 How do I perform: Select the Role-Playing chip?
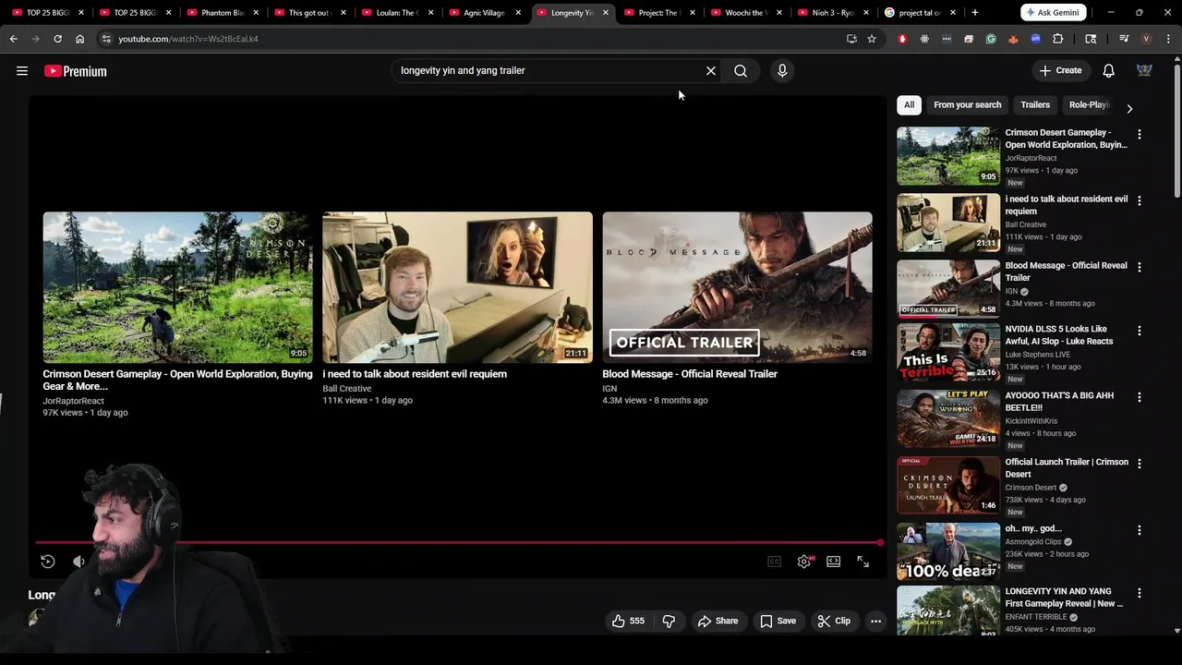click(1088, 105)
